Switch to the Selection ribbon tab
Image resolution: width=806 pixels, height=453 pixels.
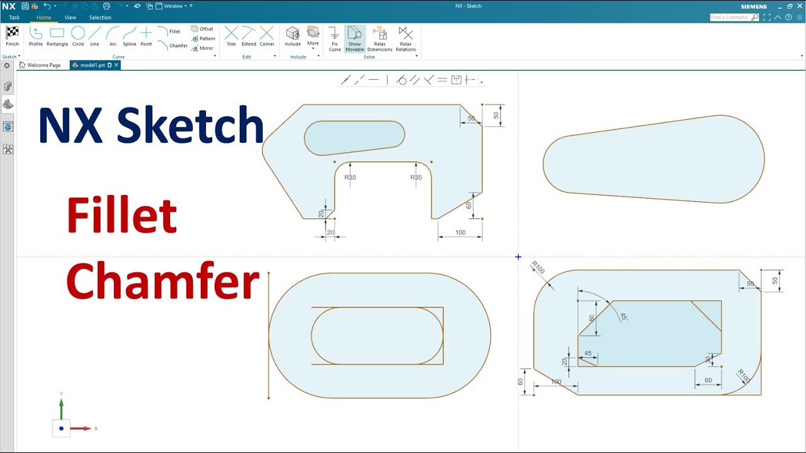click(100, 18)
